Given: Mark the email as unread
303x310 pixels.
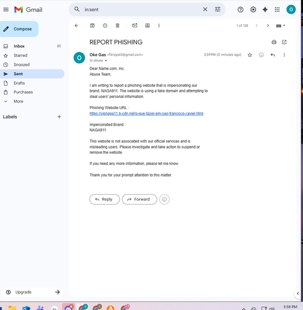Looking at the screenshot, I should (x=134, y=25).
